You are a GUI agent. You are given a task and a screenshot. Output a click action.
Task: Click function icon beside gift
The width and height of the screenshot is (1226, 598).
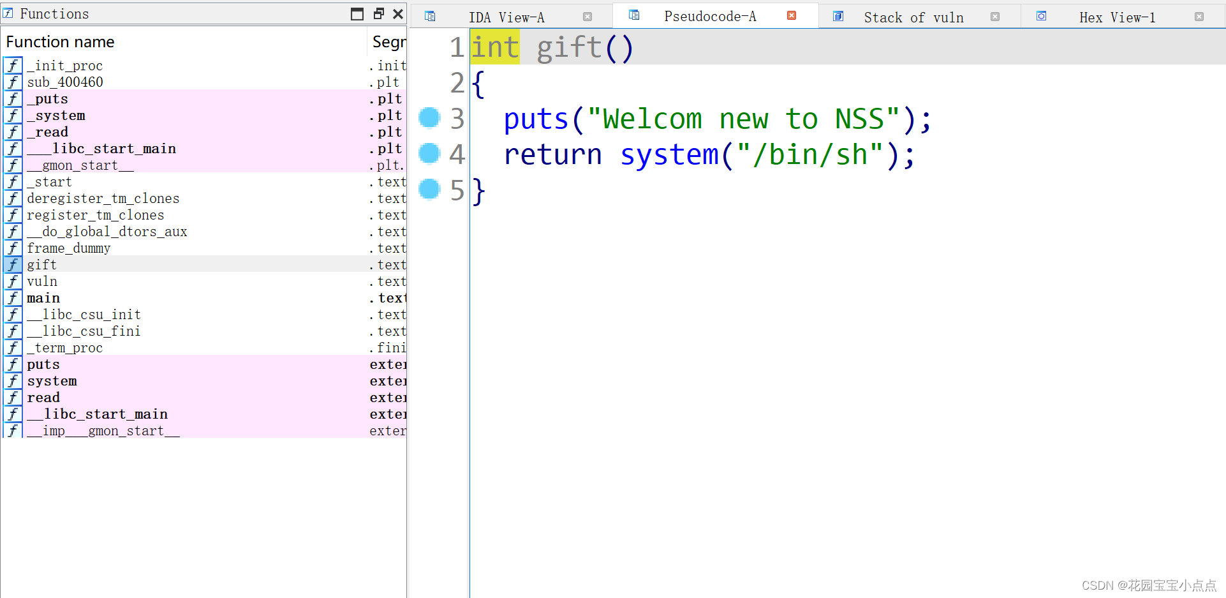[x=13, y=265]
